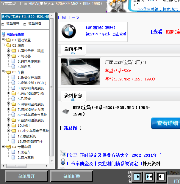The image size is (180, 184).
Task: Open 13.座椅和转向柱 document icon
Action: (13, 141)
